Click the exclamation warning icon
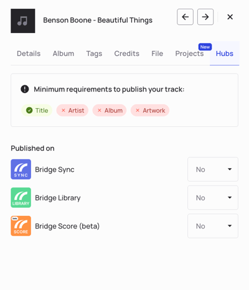This screenshot has width=249, height=290. point(25,89)
